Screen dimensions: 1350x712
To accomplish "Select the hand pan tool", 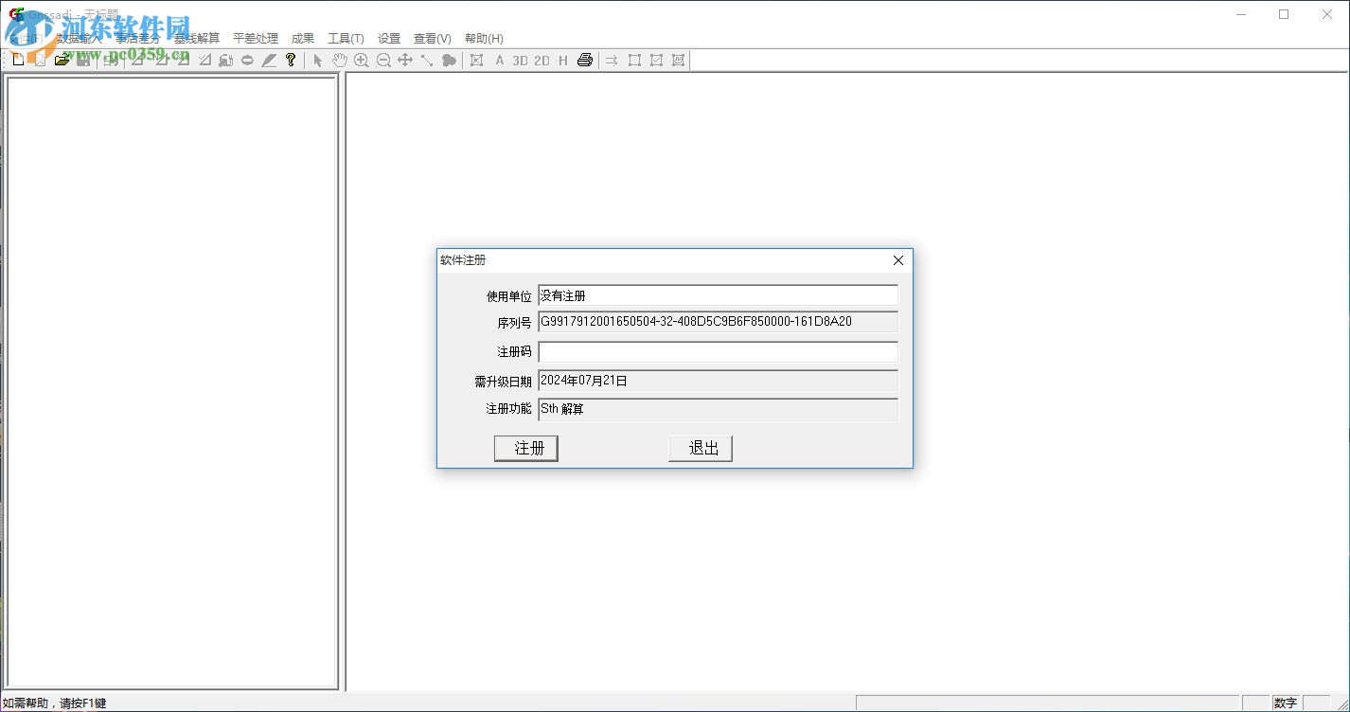I will tap(340, 60).
